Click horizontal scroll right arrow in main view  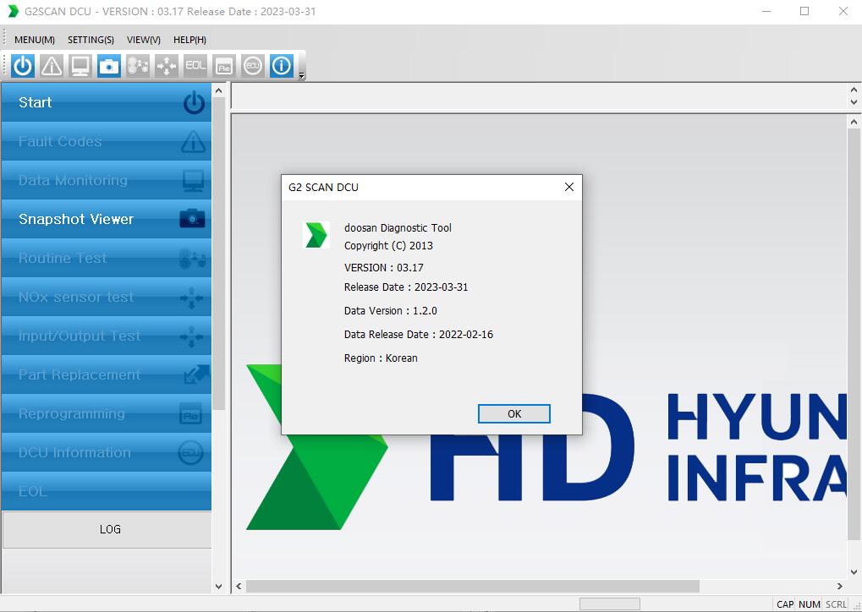point(839,586)
